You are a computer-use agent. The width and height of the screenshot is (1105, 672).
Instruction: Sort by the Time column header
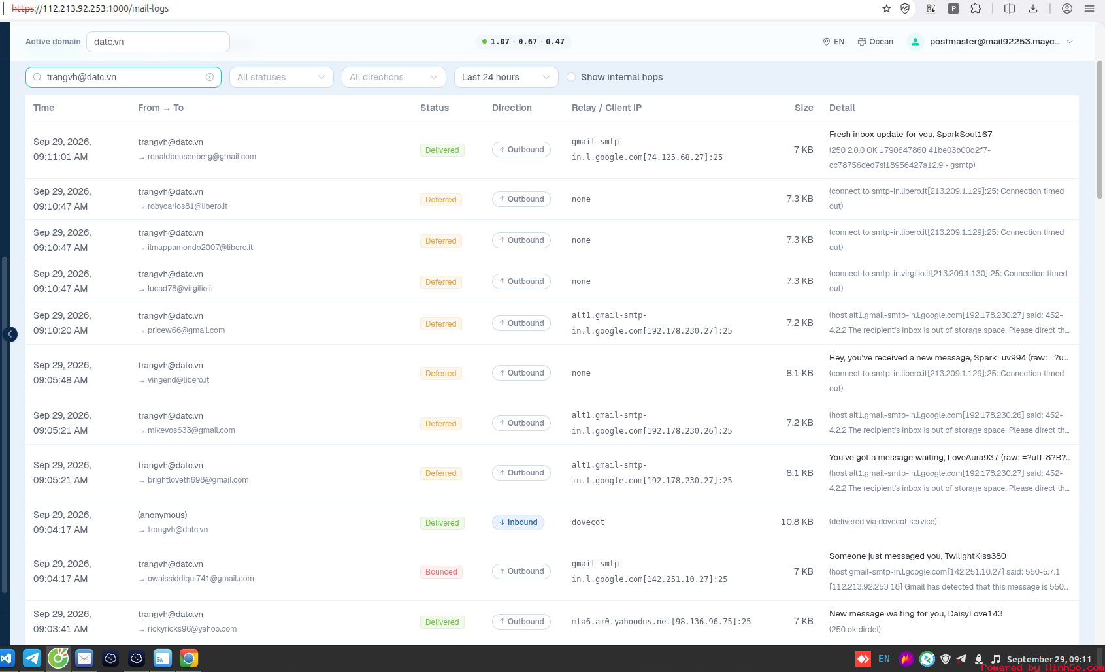click(44, 108)
